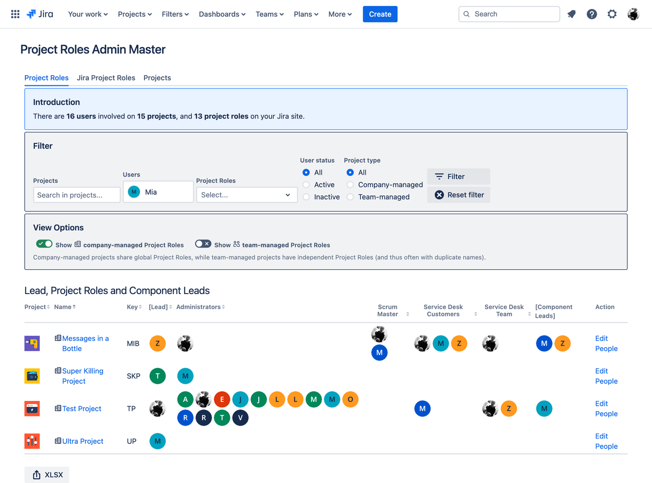Switch to the Jira Project Roles tab
This screenshot has height=483, width=652.
(x=106, y=78)
